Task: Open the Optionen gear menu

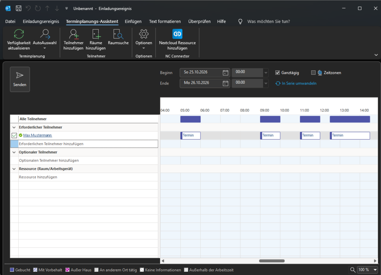Action: pyautogui.click(x=144, y=39)
